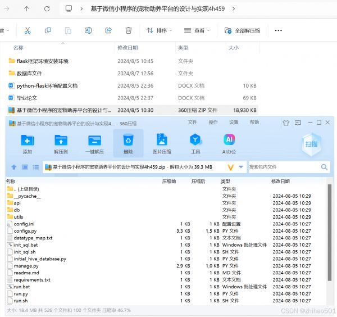This screenshot has height=317, width=337.
Task: Open the archive path dropdown arrow
Action: pos(241,167)
